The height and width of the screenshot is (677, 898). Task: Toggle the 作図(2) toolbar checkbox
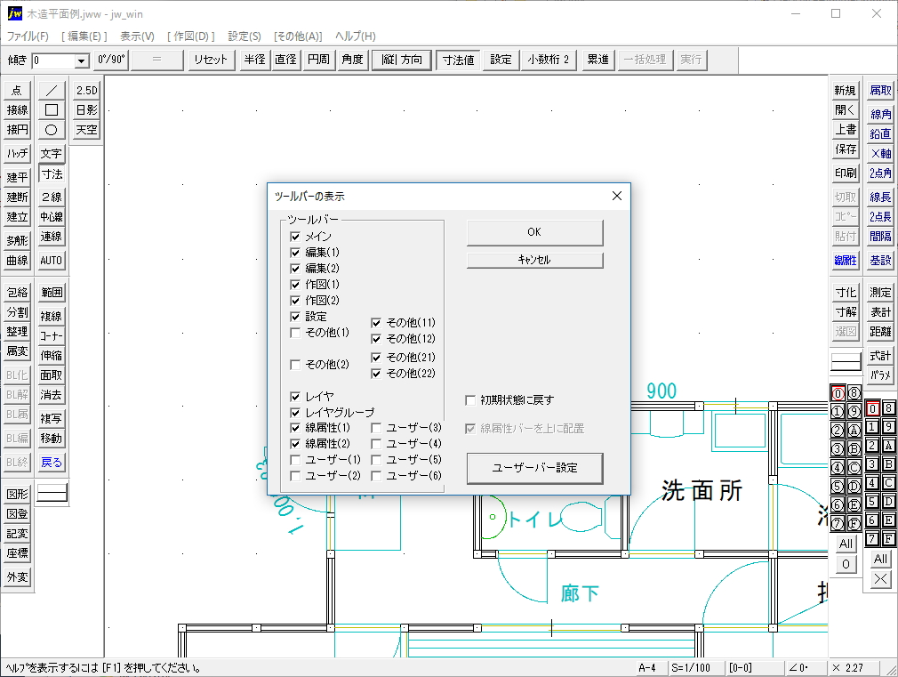(295, 301)
